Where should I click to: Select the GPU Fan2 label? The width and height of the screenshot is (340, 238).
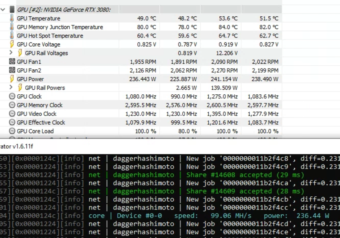click(29, 71)
